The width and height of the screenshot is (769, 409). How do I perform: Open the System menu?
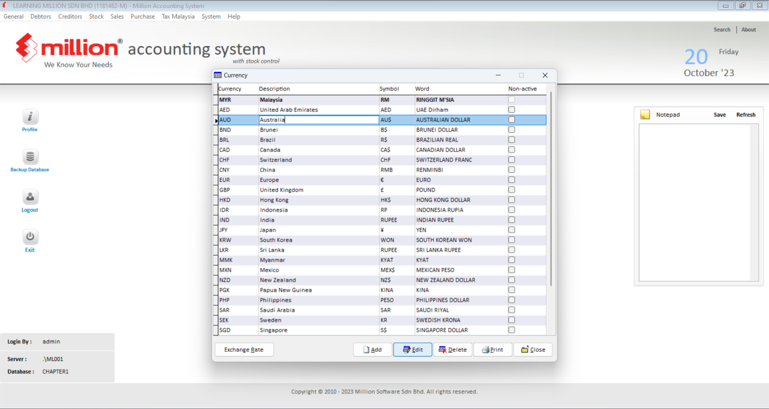click(211, 17)
